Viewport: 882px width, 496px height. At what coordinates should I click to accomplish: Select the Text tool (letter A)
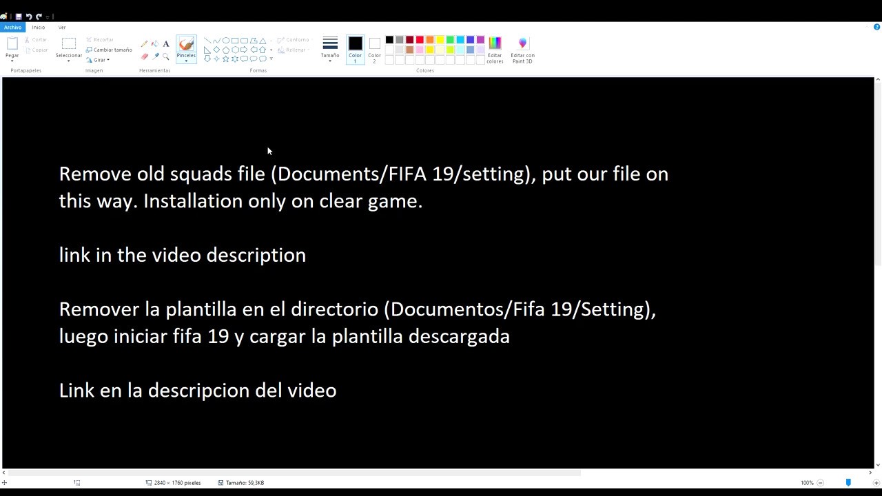166,44
